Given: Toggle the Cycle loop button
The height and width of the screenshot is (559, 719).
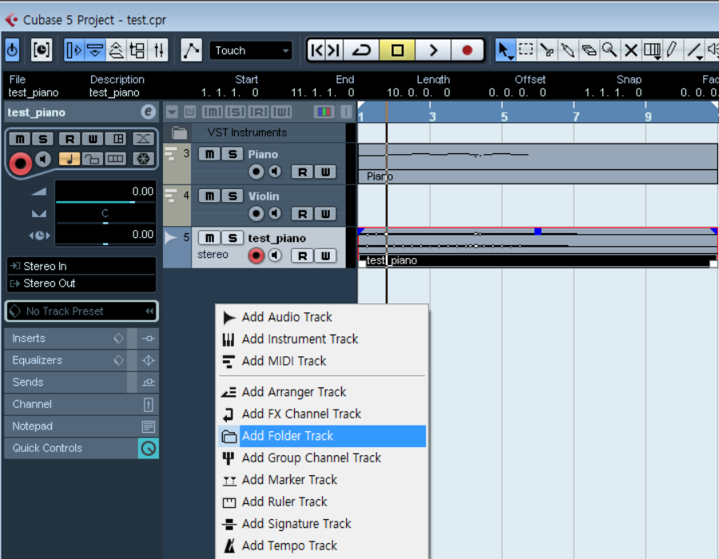Looking at the screenshot, I should coord(361,50).
